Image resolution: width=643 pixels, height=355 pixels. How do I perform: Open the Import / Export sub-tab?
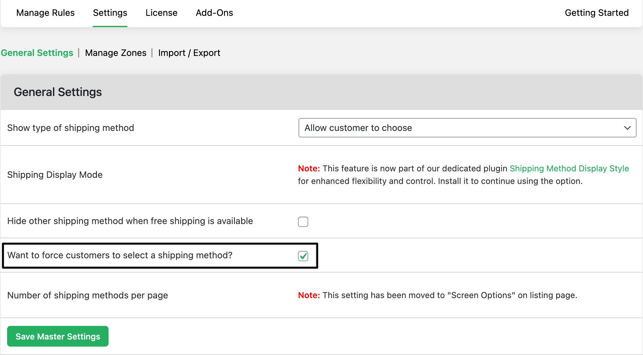tap(189, 53)
